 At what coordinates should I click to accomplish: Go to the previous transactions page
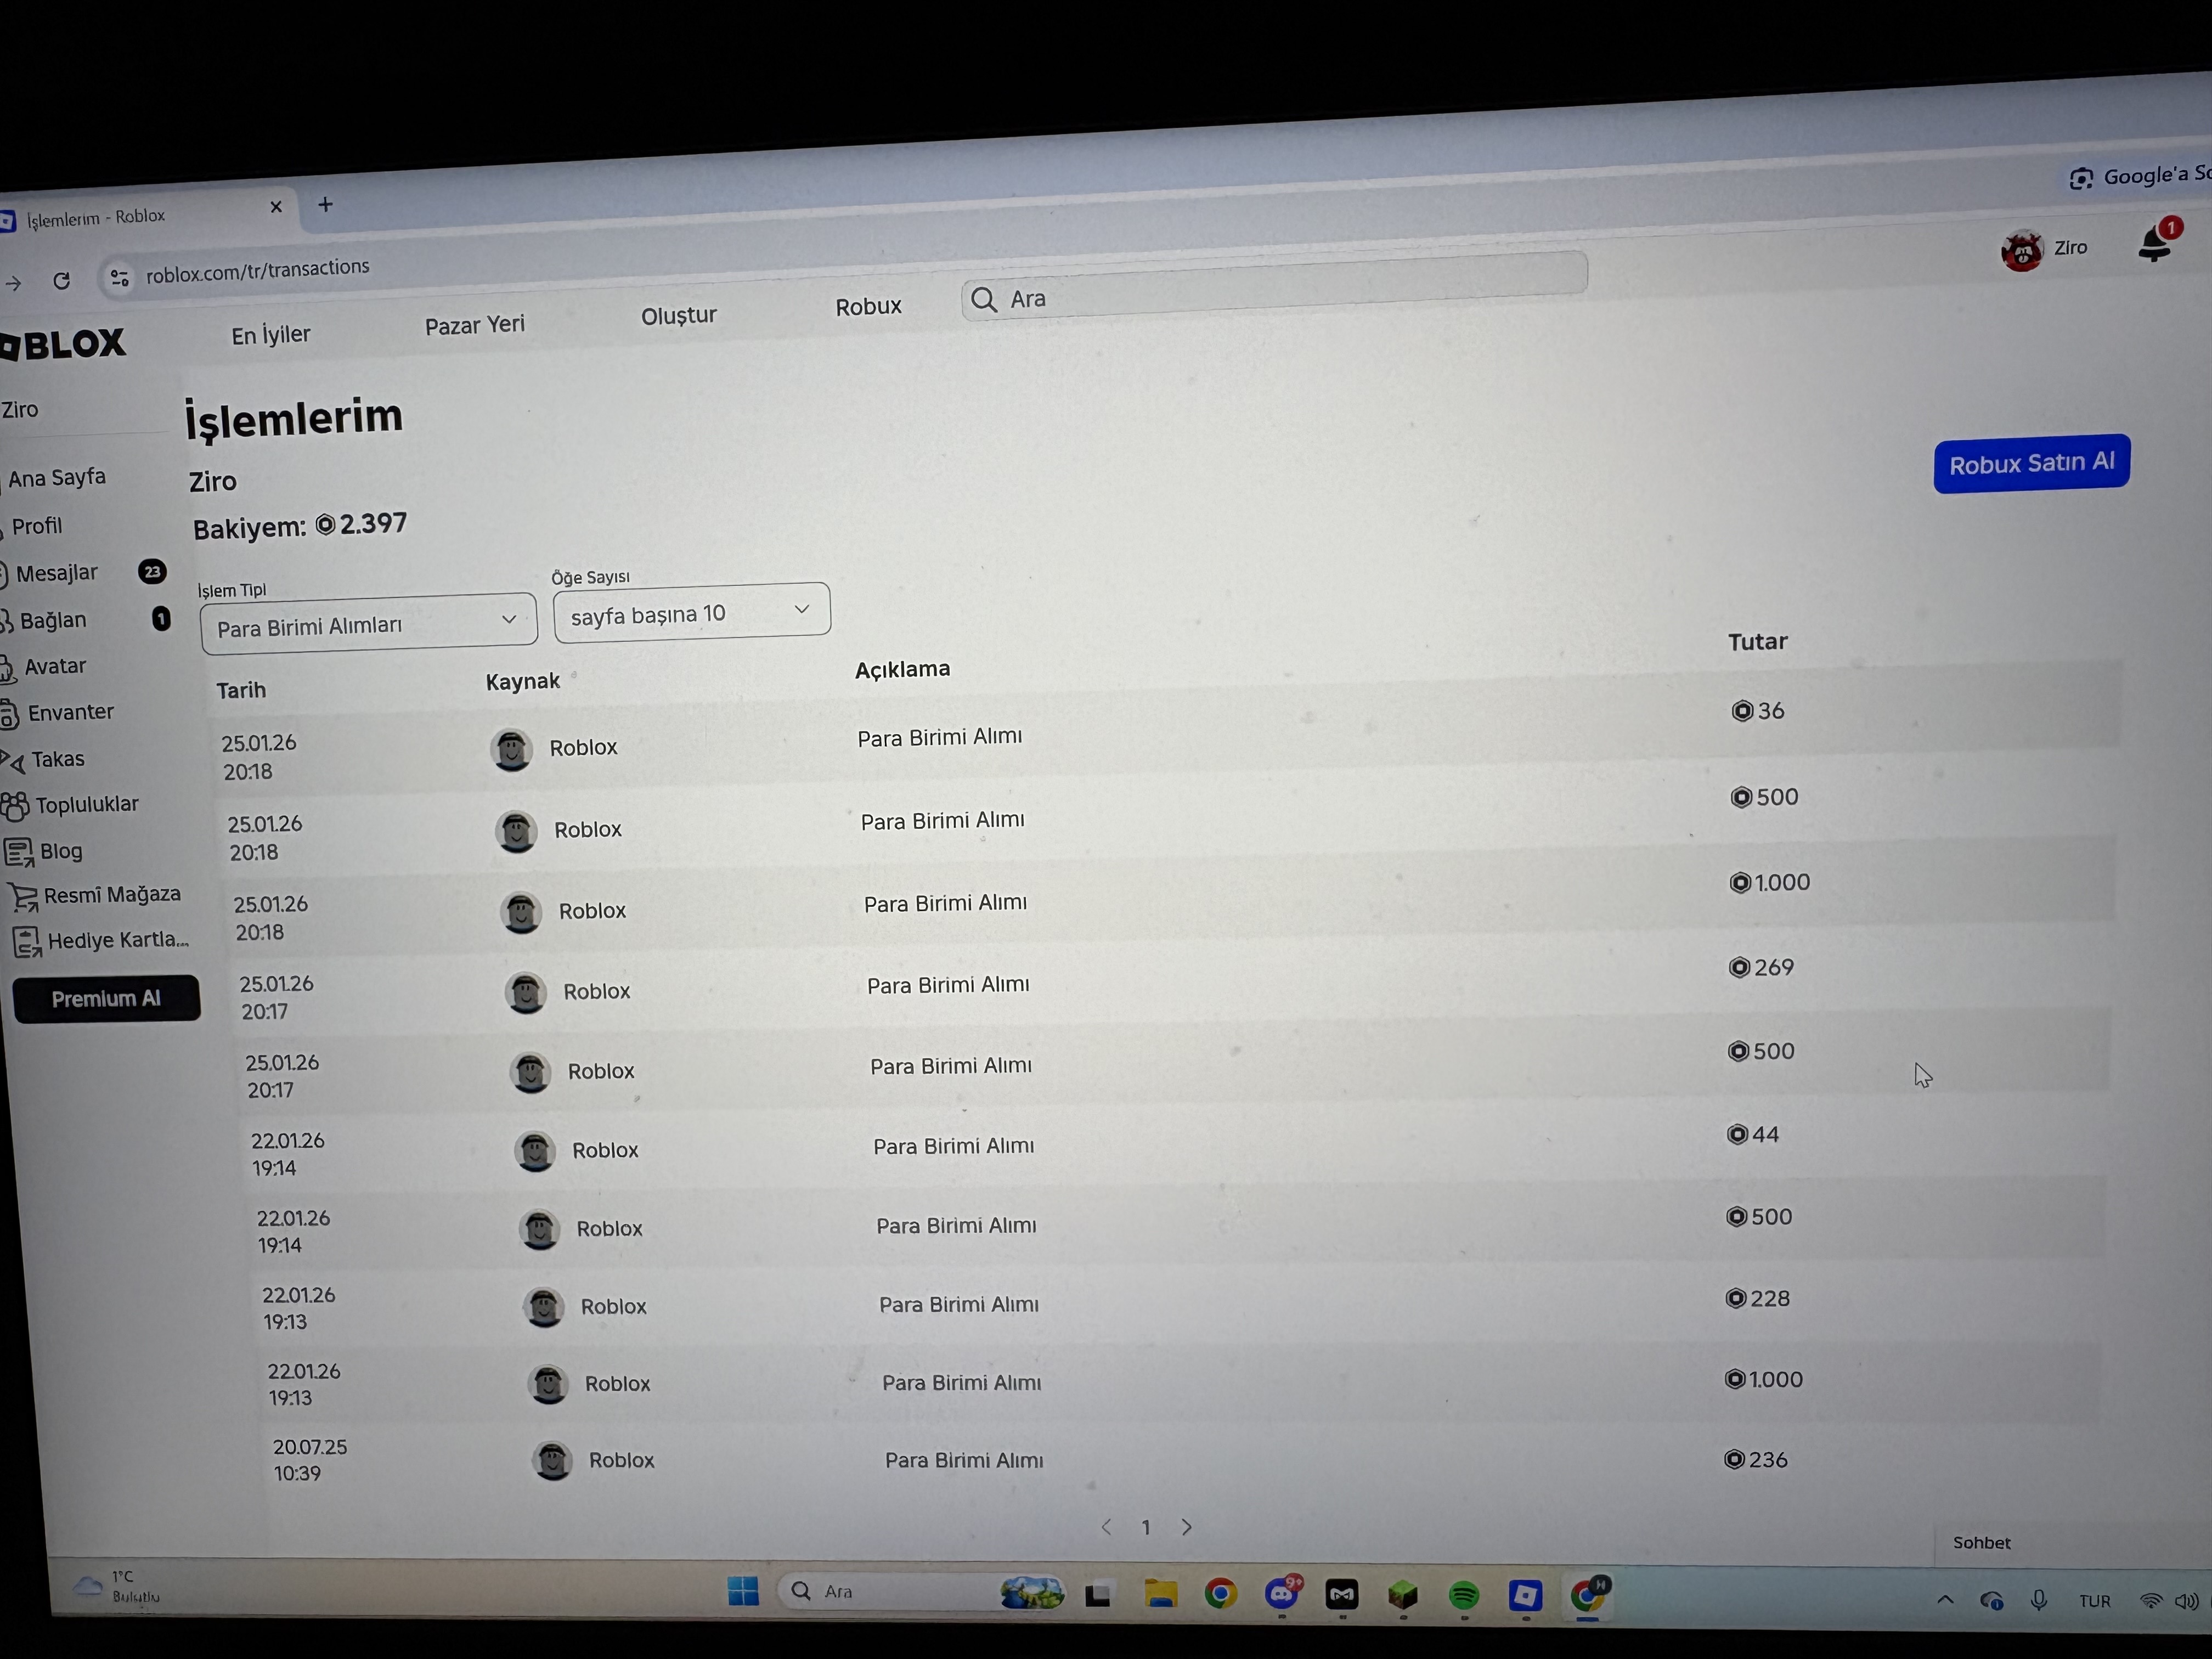[x=1107, y=1527]
